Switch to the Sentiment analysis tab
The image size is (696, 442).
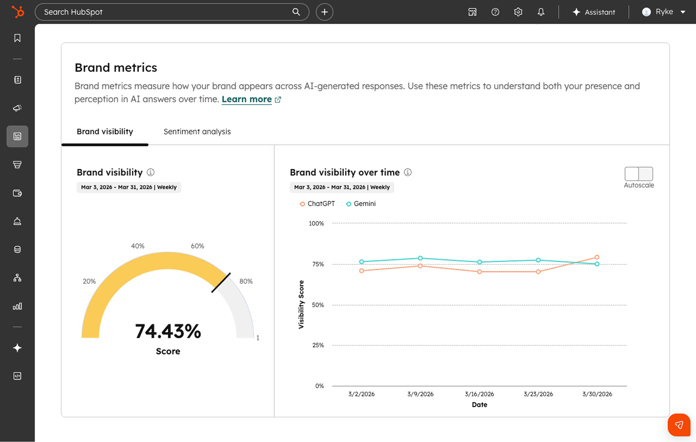pos(197,132)
